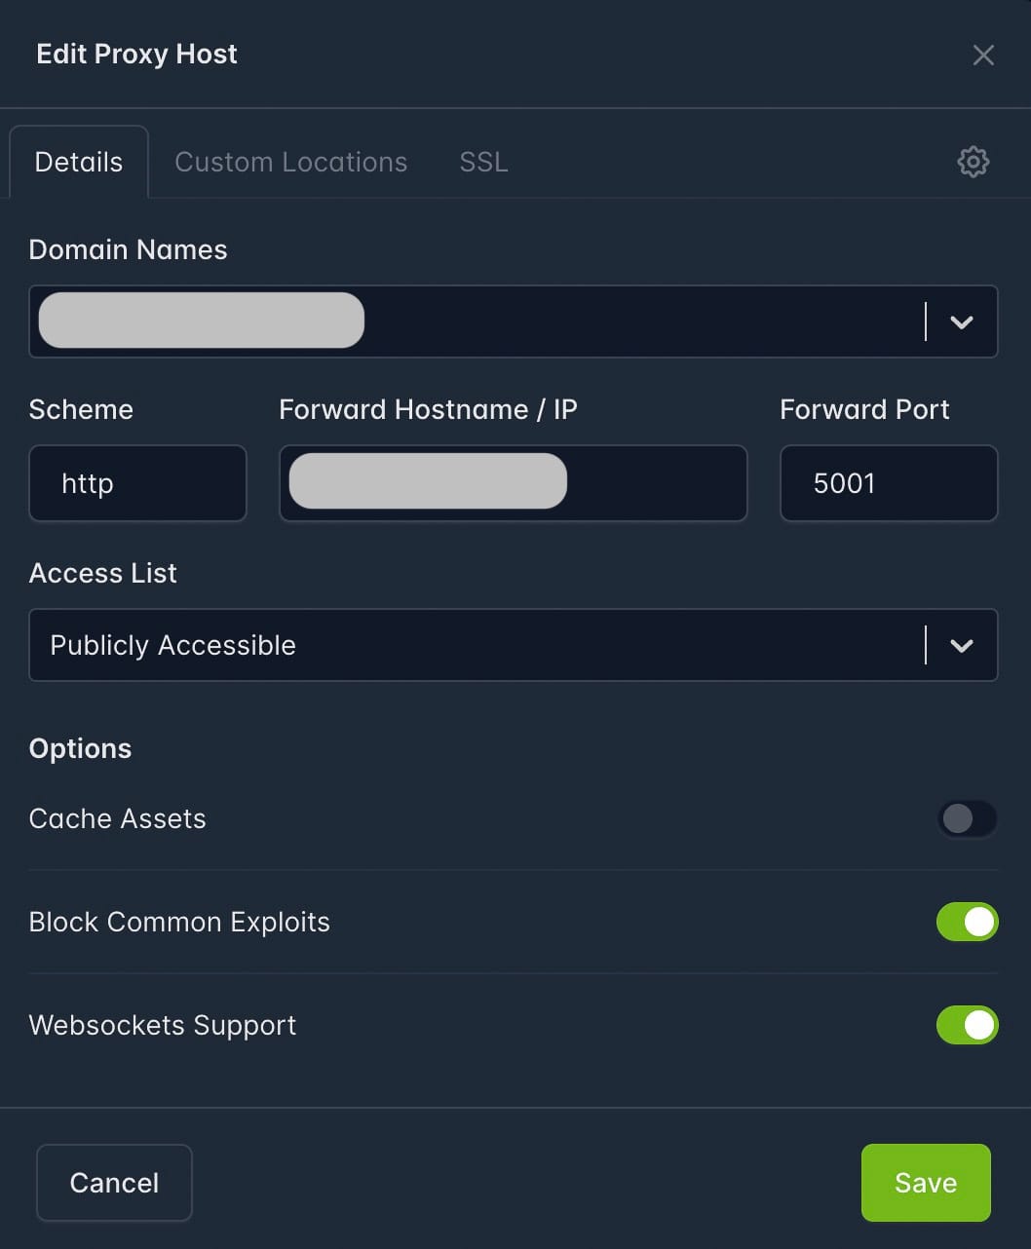Switch to the Custom Locations tab
The height and width of the screenshot is (1249, 1031).
click(x=290, y=162)
